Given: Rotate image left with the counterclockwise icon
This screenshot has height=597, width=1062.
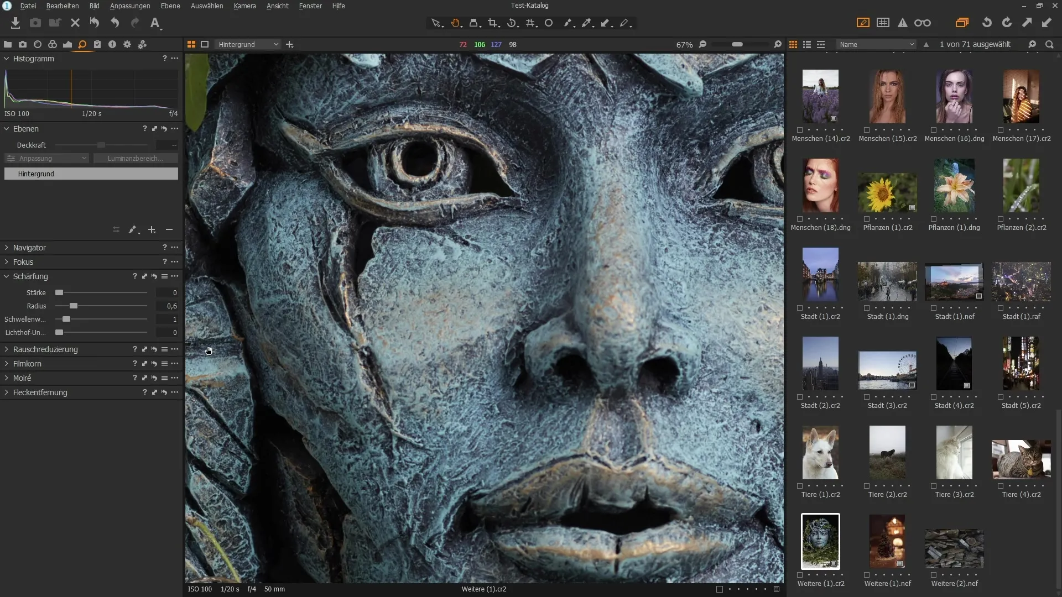Looking at the screenshot, I should [x=987, y=23].
